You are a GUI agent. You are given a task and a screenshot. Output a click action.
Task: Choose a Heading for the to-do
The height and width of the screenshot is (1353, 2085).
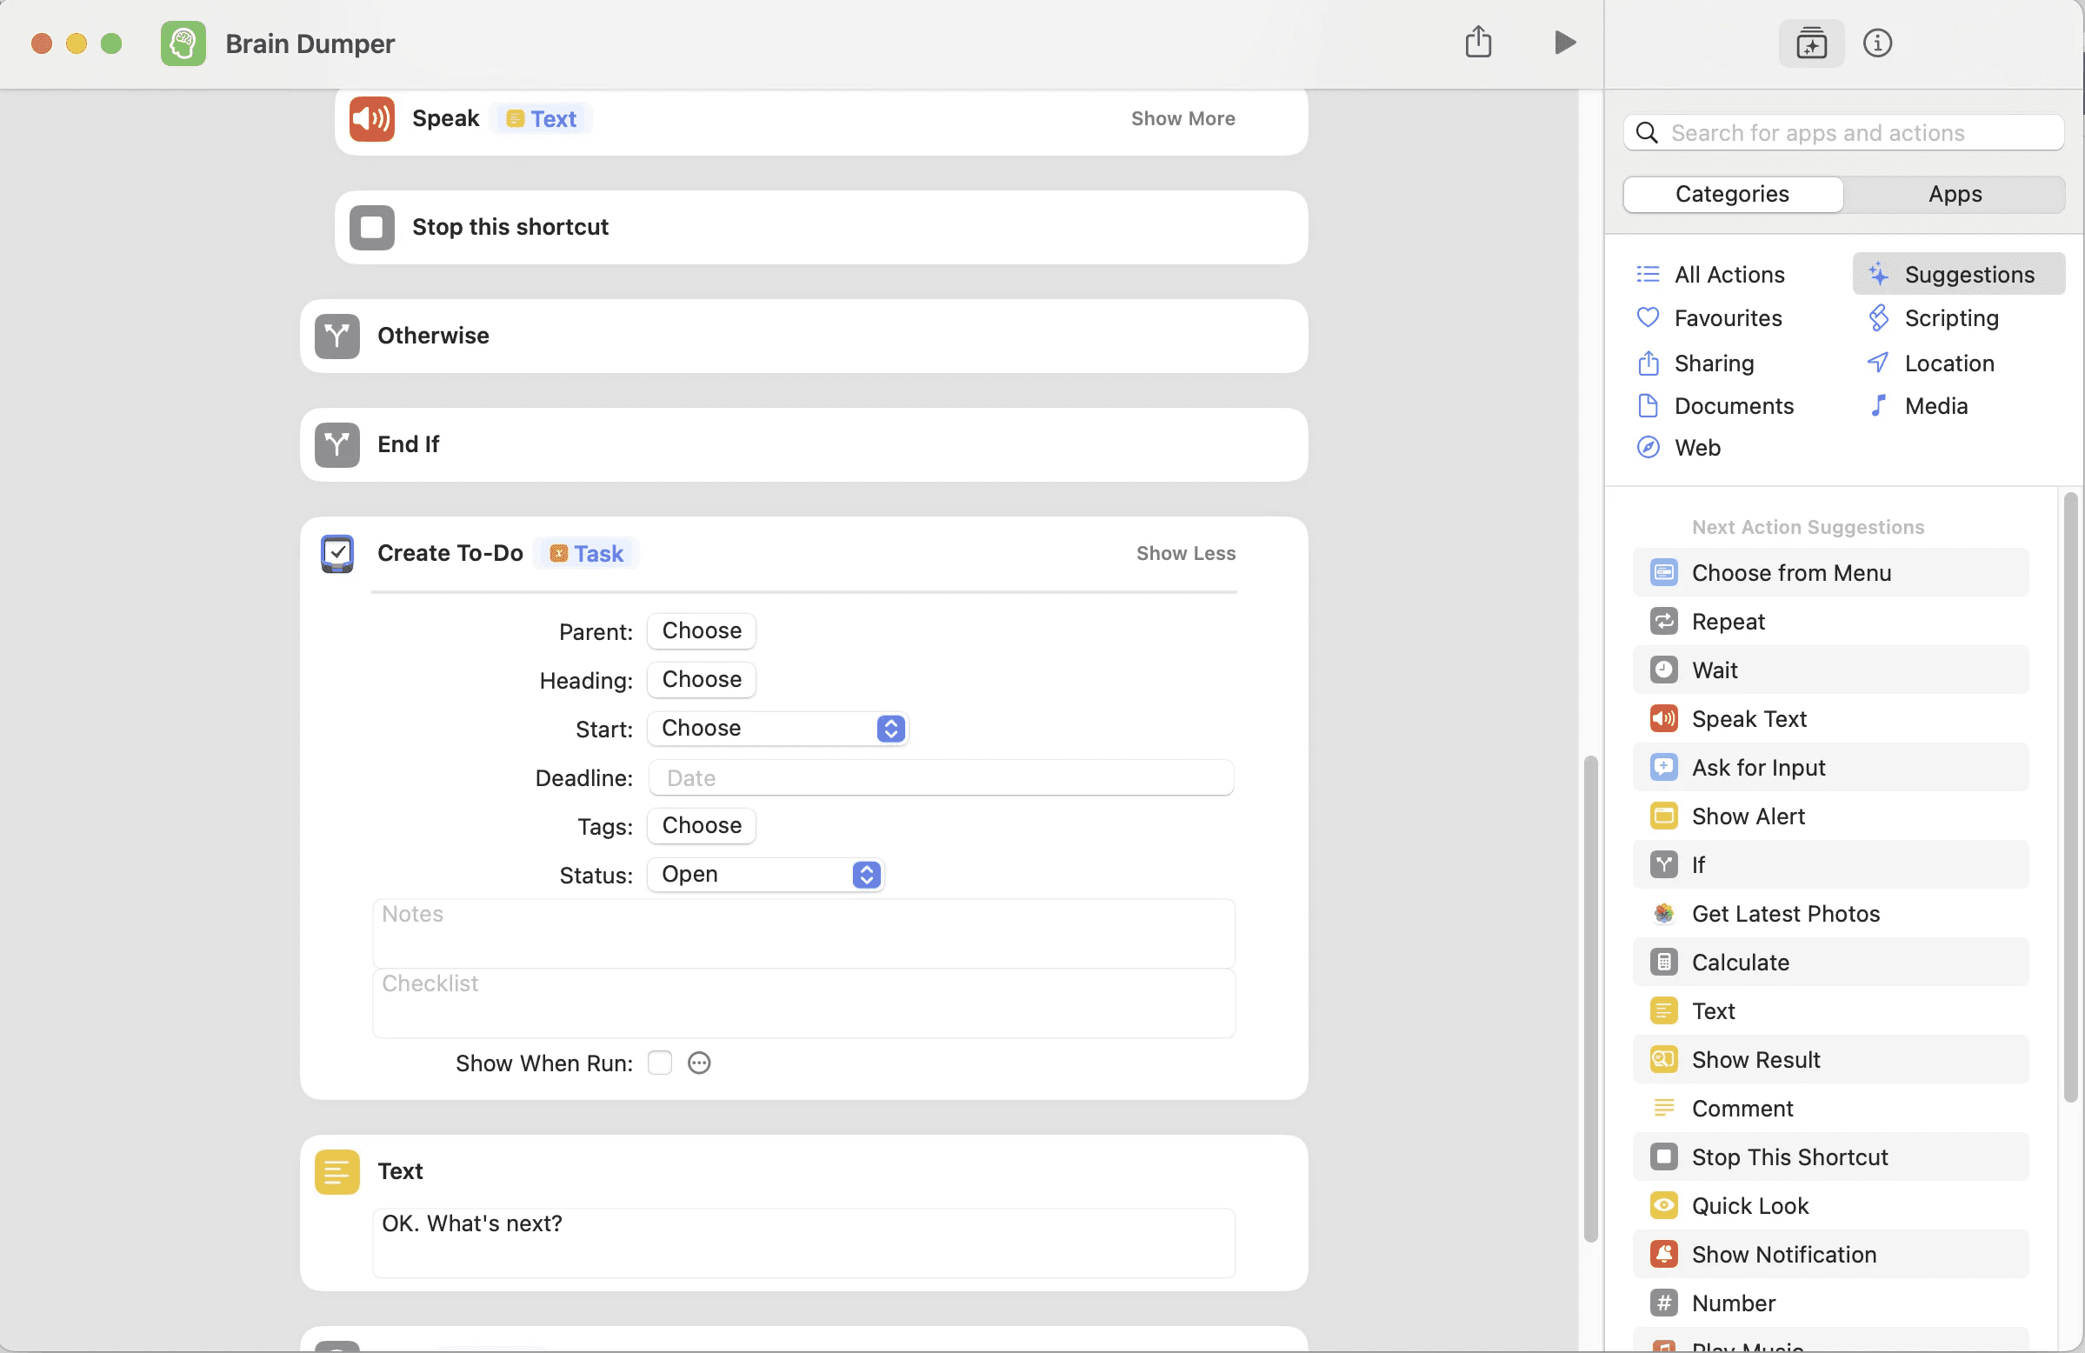(x=701, y=679)
